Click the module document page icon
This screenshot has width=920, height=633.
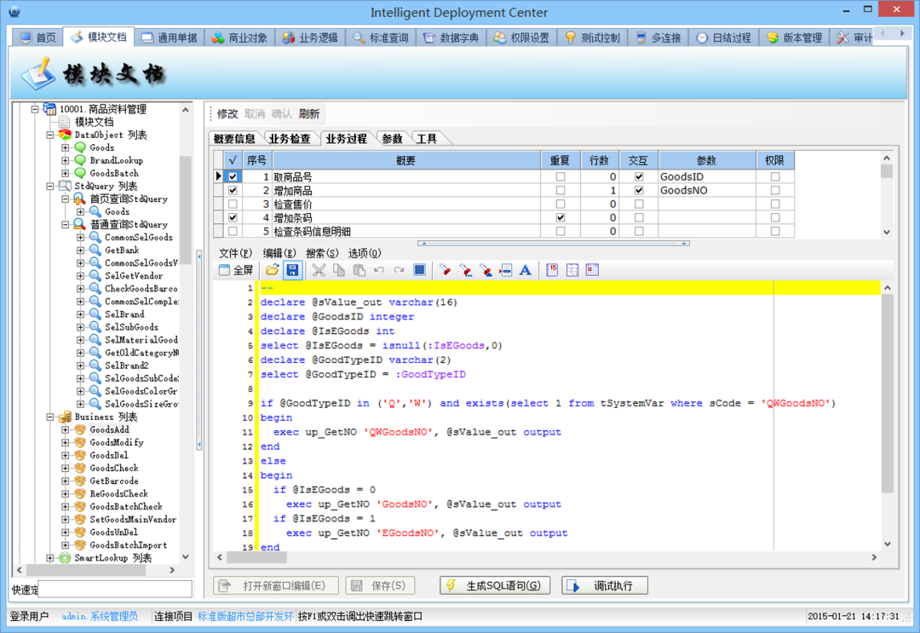click(x=65, y=122)
